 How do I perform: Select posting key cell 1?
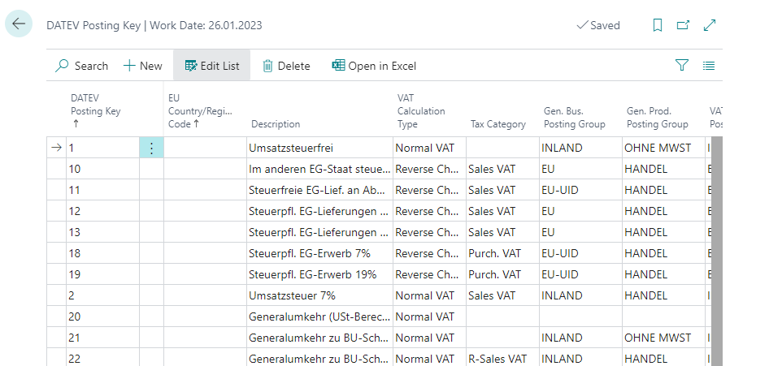[103, 148]
